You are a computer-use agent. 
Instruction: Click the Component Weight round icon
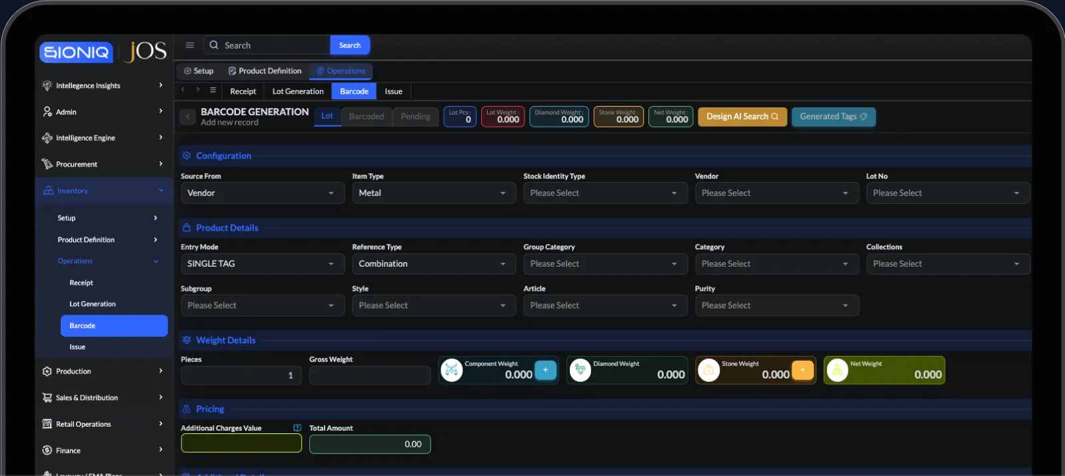click(x=451, y=370)
